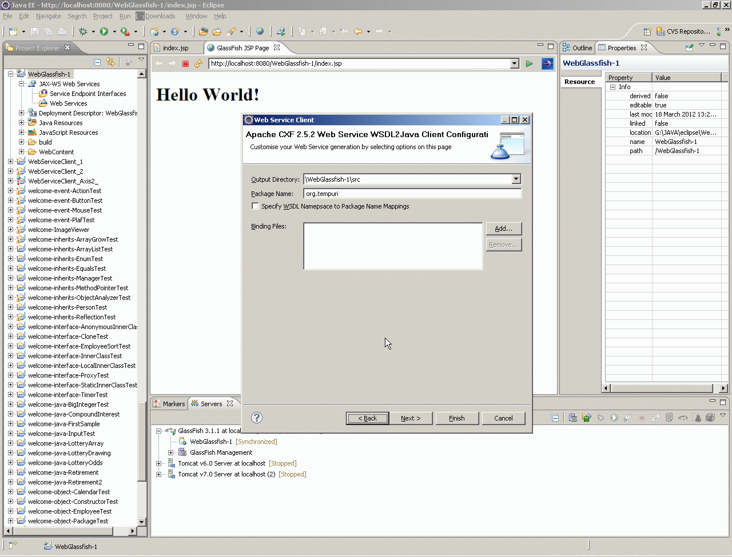Collapse All in the Servers view toolbar
This screenshot has height=557, width=732.
pyautogui.click(x=555, y=418)
